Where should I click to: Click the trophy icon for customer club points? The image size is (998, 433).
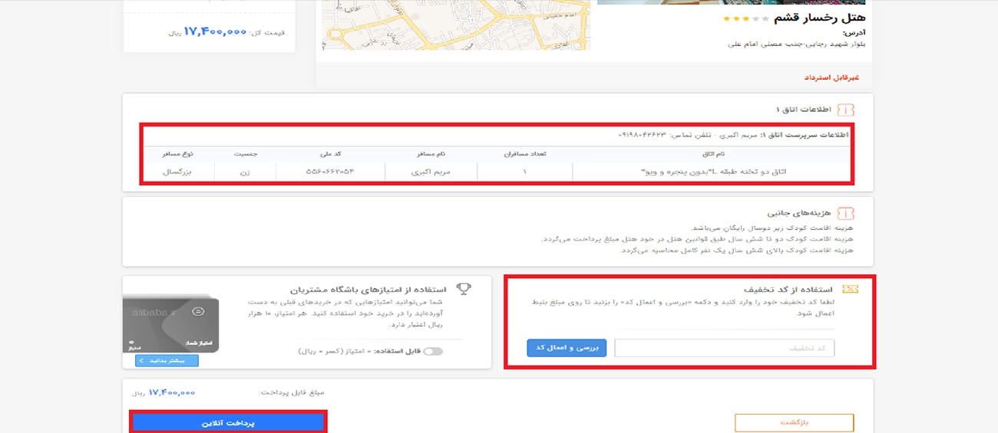(x=464, y=289)
